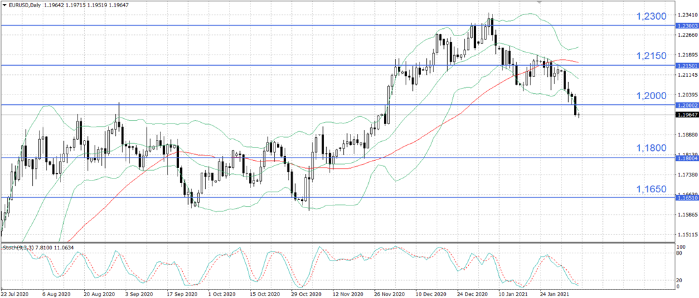
Task: Select the 1.21501 price tag on axis
Action: [x=687, y=66]
